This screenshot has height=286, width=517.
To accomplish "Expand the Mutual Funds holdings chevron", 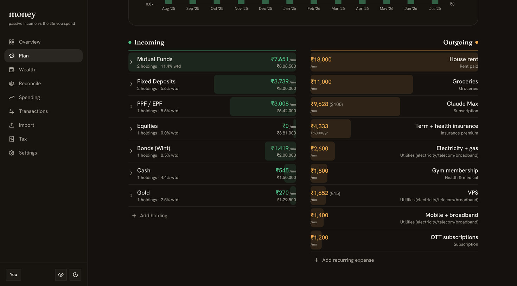I will [131, 62].
